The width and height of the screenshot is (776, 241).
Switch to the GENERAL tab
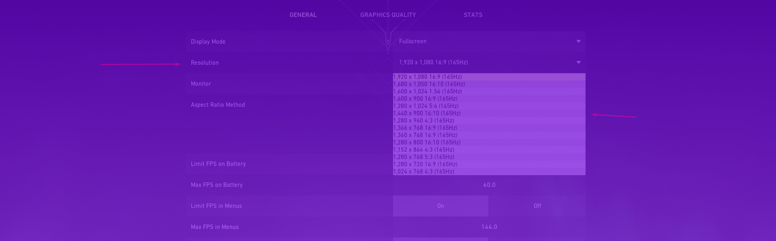point(303,15)
